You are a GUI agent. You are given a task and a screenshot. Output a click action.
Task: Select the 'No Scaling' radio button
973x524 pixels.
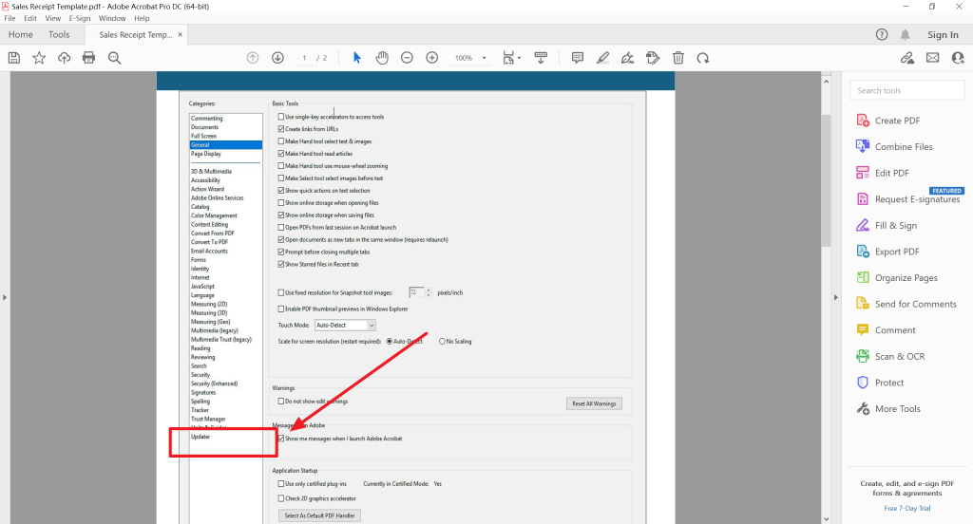click(x=442, y=341)
